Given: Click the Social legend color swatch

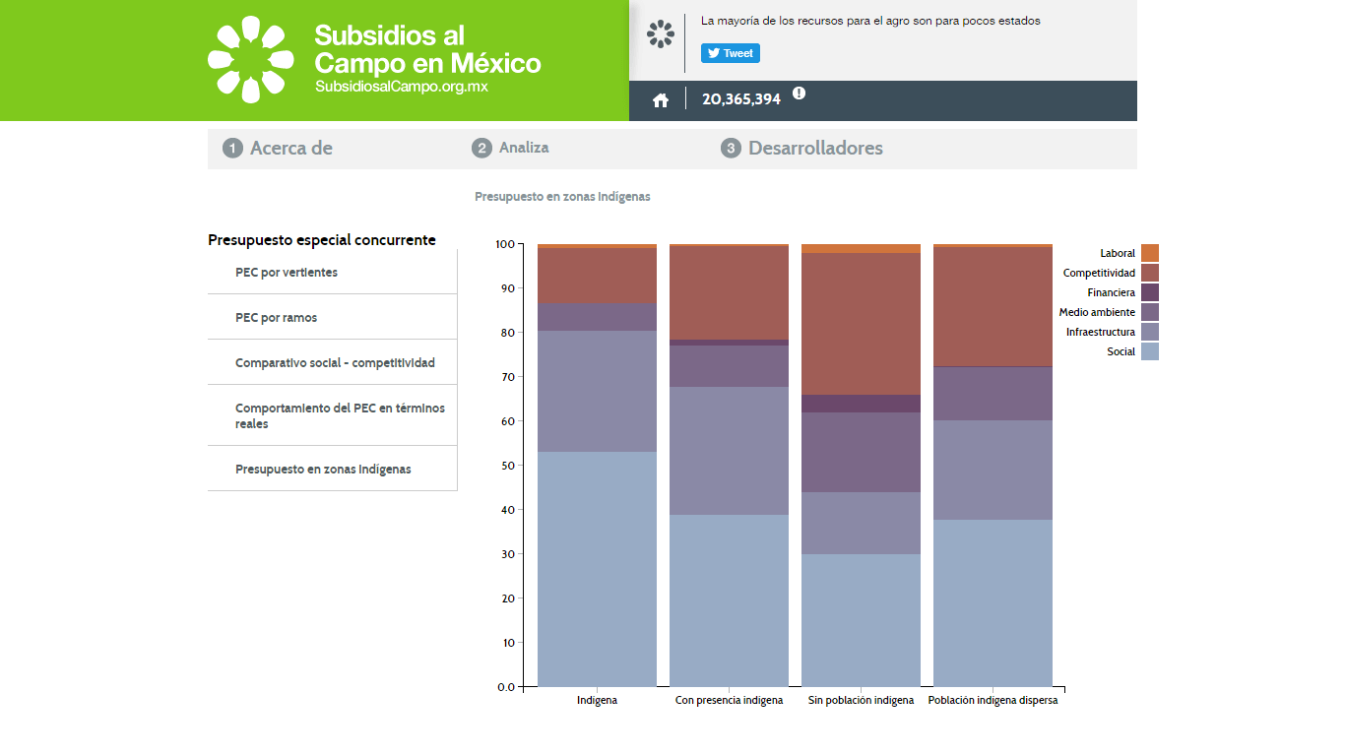Looking at the screenshot, I should (x=1150, y=351).
